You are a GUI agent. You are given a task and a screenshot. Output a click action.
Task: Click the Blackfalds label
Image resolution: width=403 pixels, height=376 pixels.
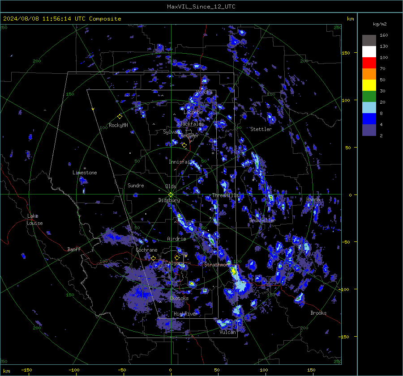coord(190,124)
